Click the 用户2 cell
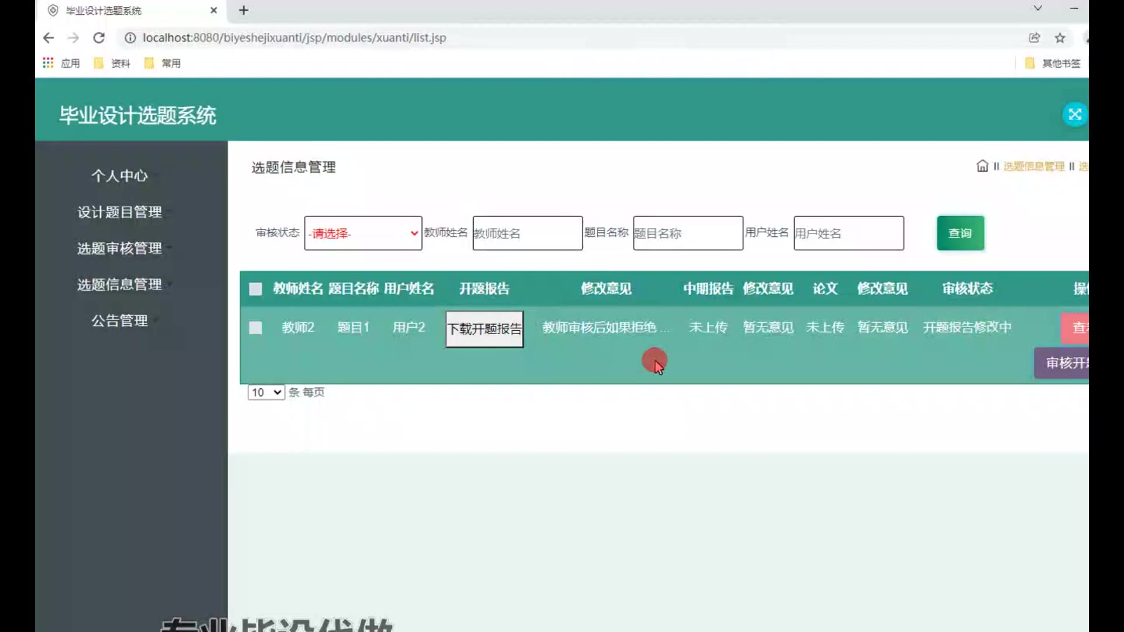Screen dimensions: 1124x632 [x=409, y=328]
